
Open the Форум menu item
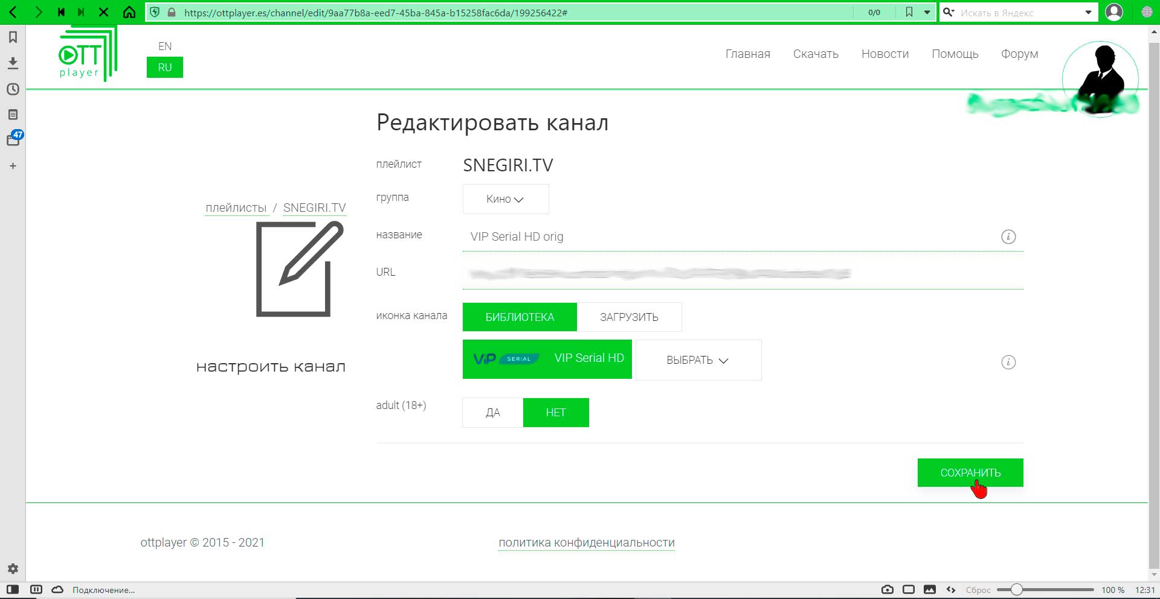pyautogui.click(x=1020, y=54)
